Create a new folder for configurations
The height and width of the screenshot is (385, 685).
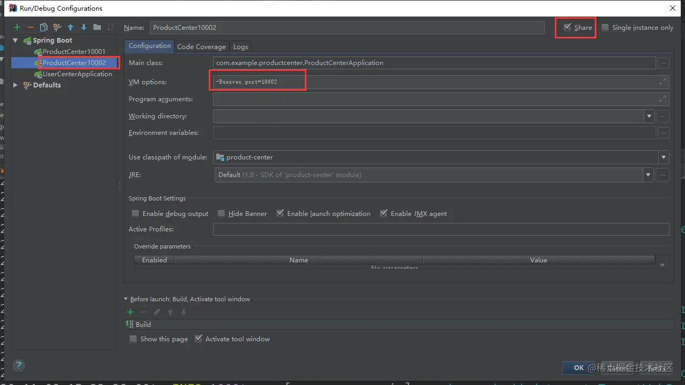pyautogui.click(x=97, y=27)
